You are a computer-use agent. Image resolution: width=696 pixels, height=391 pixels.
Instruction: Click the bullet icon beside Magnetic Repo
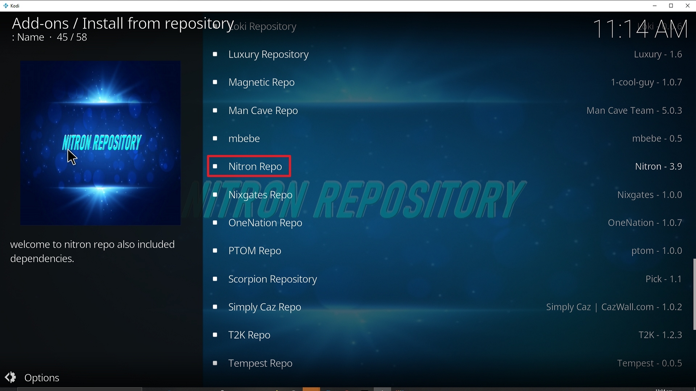coord(215,82)
